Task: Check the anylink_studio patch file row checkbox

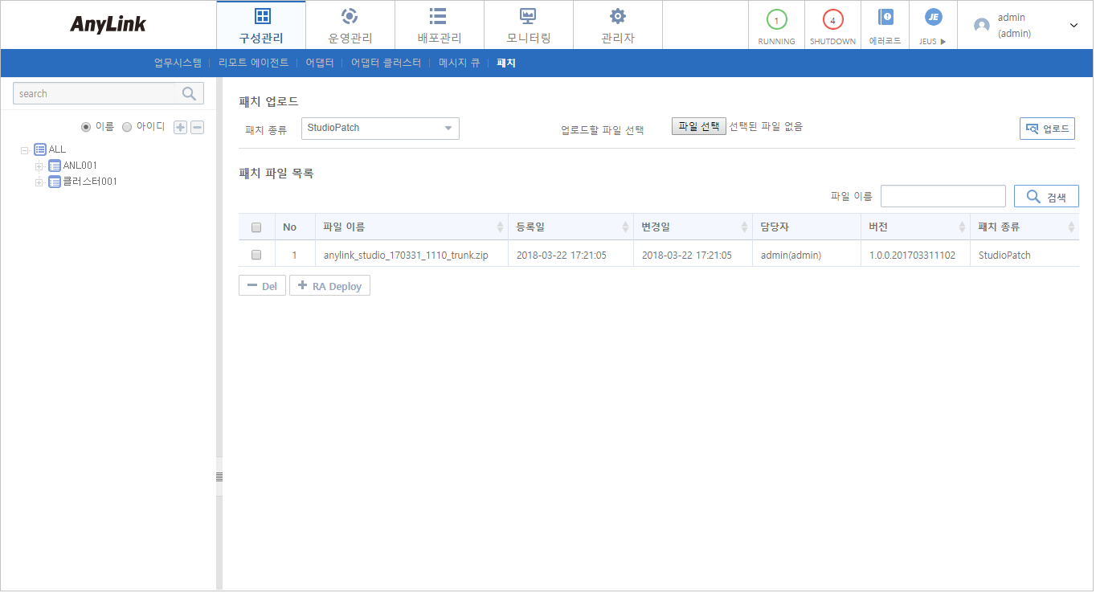Action: pyautogui.click(x=256, y=255)
